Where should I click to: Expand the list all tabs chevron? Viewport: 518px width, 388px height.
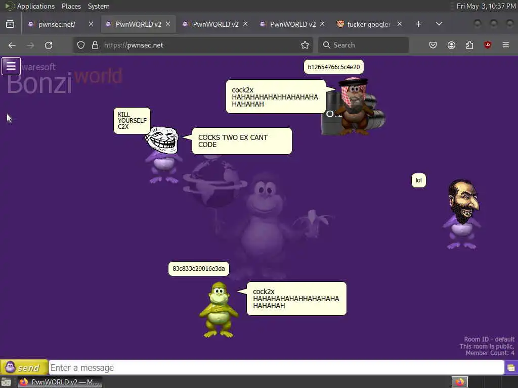(439, 24)
